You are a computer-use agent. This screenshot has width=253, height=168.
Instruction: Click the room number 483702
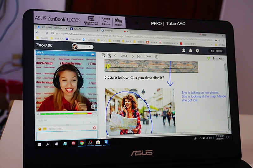219,51
